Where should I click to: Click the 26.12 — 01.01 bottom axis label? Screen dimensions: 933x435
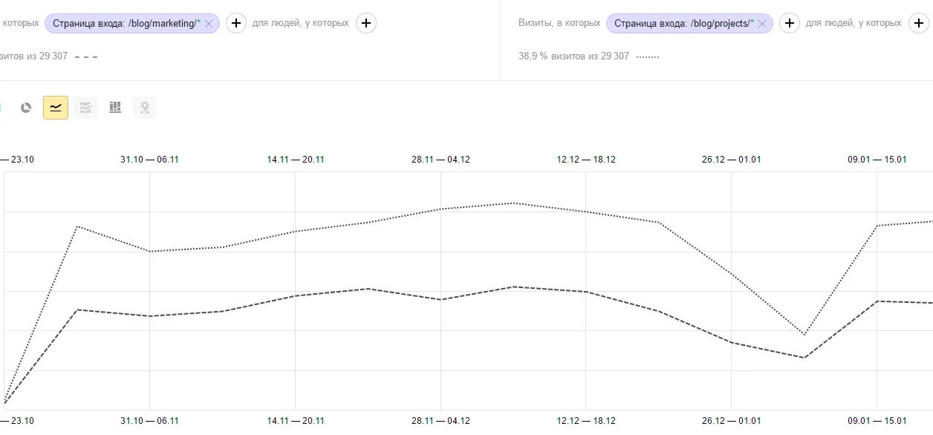[732, 421]
